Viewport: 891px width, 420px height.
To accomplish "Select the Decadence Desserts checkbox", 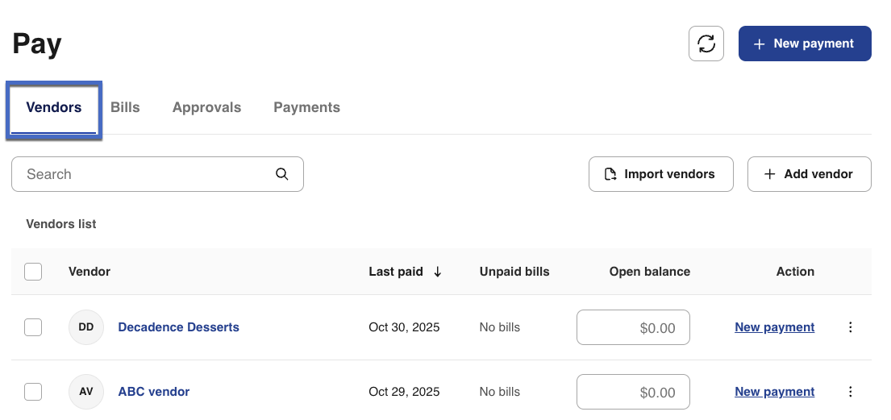I will coord(33,327).
